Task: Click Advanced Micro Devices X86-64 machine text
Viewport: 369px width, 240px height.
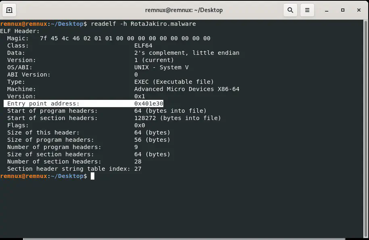Action: (187, 89)
